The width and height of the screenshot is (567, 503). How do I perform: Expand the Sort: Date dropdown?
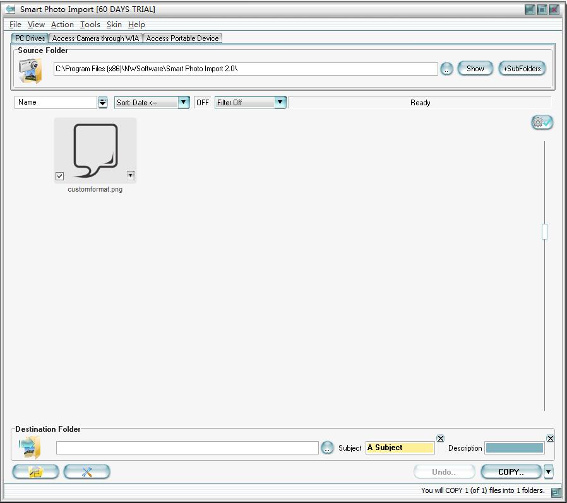tap(183, 102)
